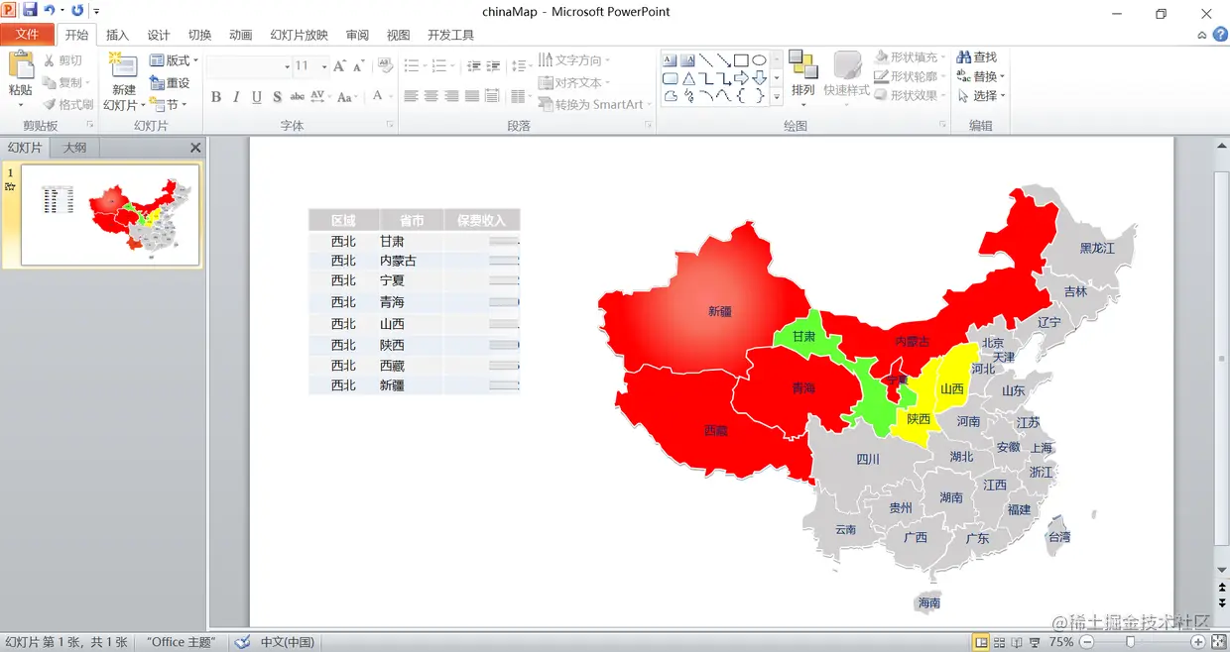Justify text in paragraph group
The image size is (1230, 652).
(472, 96)
